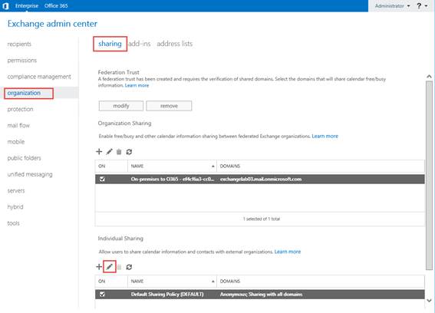Select organization in left navigation
This screenshot has width=435, height=313.
(24, 93)
